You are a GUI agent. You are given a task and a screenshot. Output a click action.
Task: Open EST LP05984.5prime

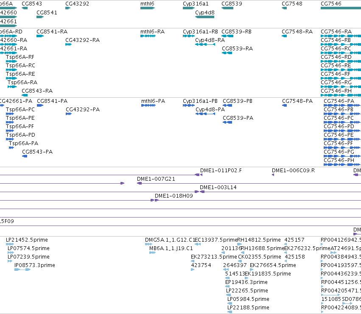248,299
